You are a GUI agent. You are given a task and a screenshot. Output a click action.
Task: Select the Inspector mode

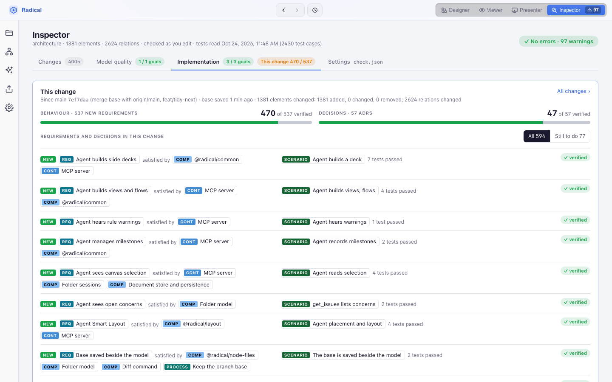point(576,10)
